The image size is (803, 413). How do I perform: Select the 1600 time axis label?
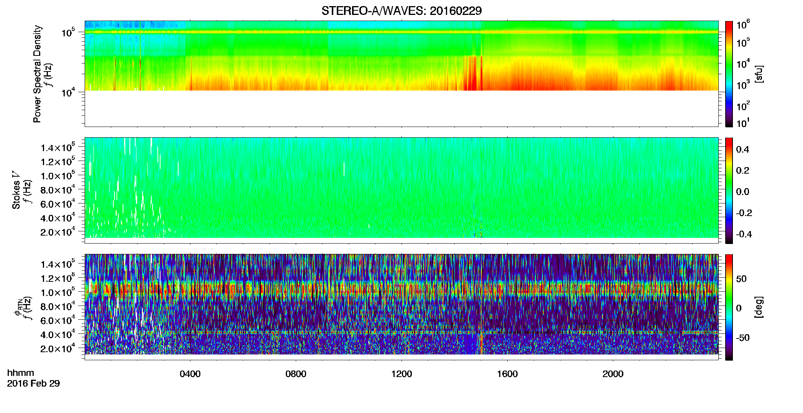tap(507, 374)
